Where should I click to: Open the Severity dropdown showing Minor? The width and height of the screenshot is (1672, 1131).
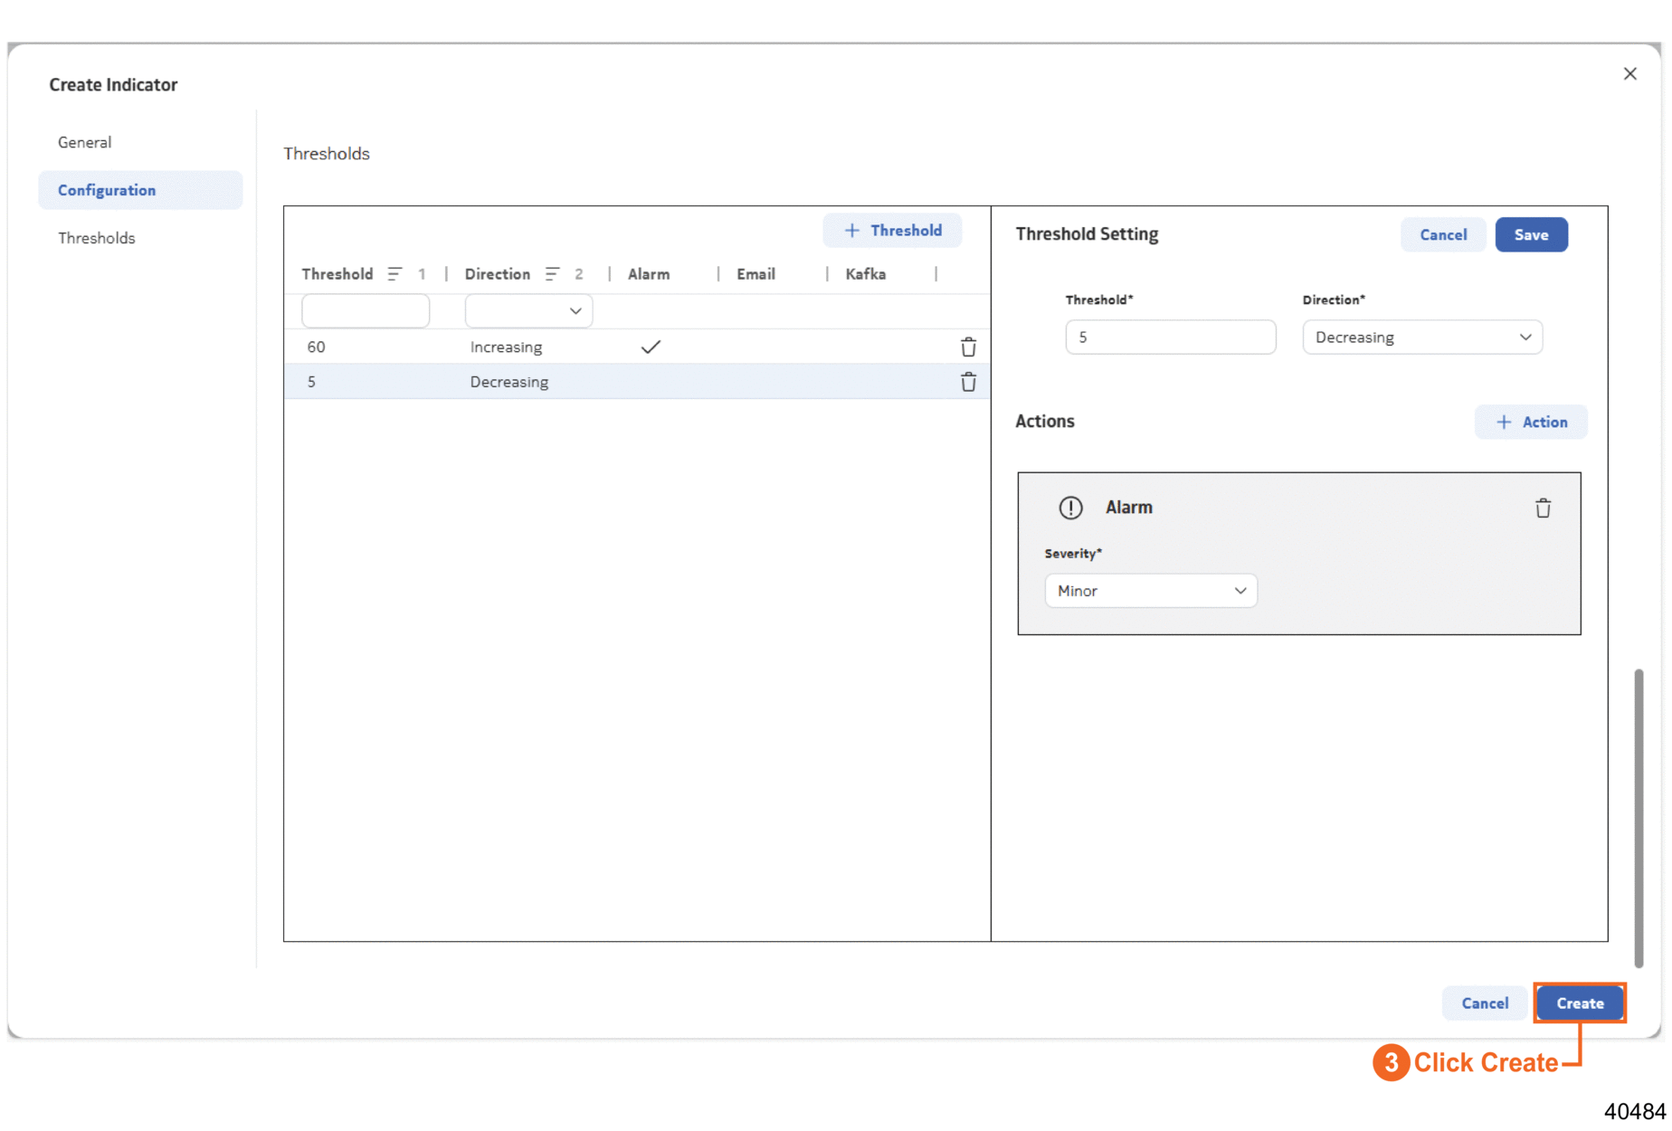point(1150,591)
